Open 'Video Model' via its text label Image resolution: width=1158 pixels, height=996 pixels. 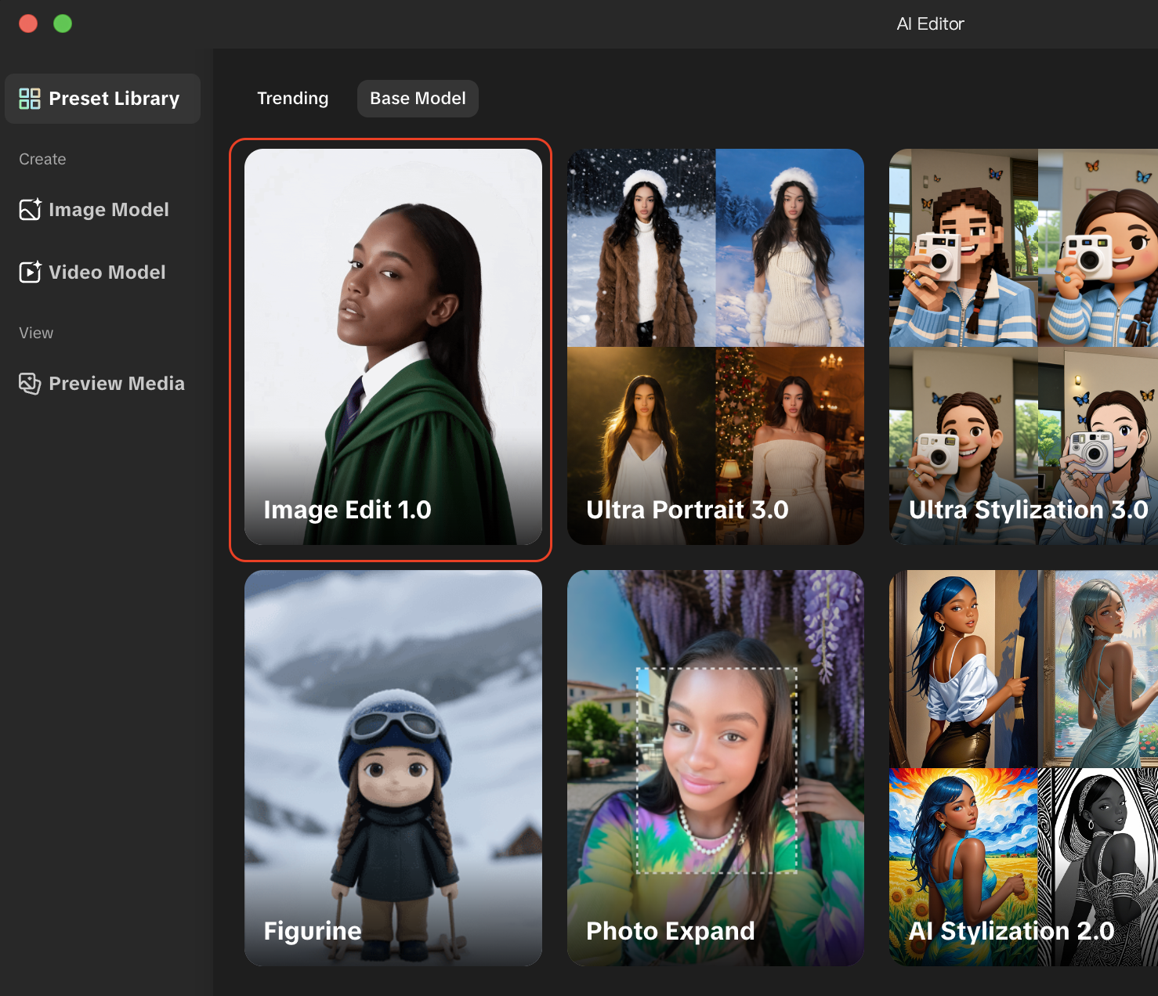[x=107, y=272]
